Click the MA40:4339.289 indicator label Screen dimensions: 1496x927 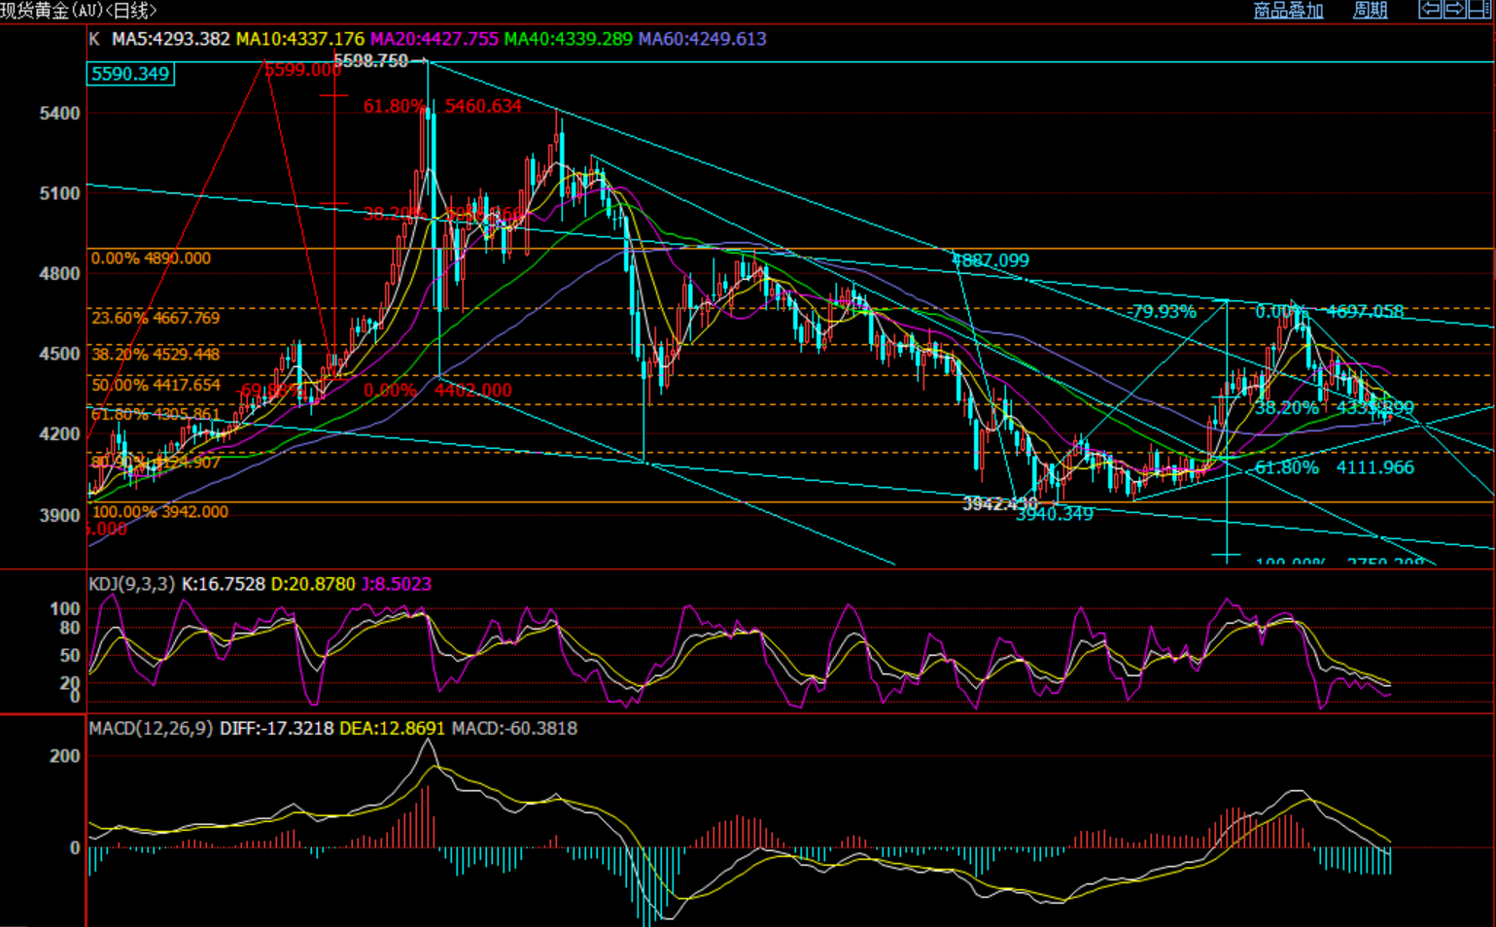point(569,39)
